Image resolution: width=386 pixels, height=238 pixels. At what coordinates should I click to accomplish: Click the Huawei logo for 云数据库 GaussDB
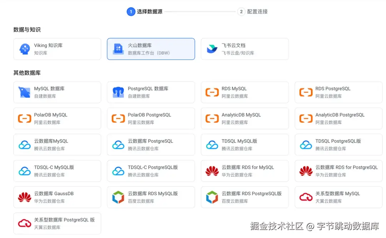(x=25, y=197)
